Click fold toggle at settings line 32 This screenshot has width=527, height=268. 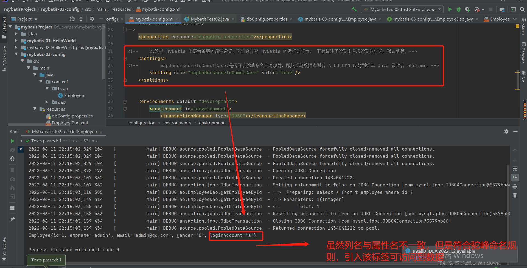(x=125, y=58)
